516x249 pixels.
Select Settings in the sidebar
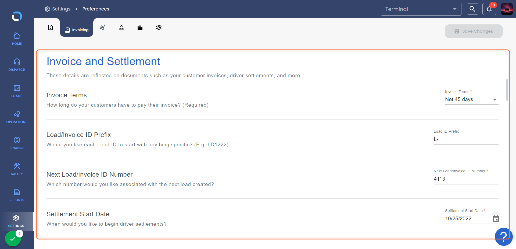click(x=16, y=221)
